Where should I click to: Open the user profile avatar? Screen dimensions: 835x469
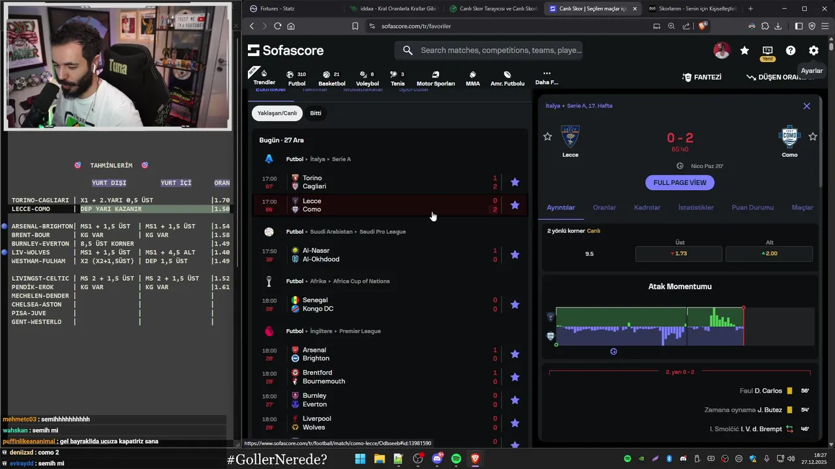pos(721,50)
